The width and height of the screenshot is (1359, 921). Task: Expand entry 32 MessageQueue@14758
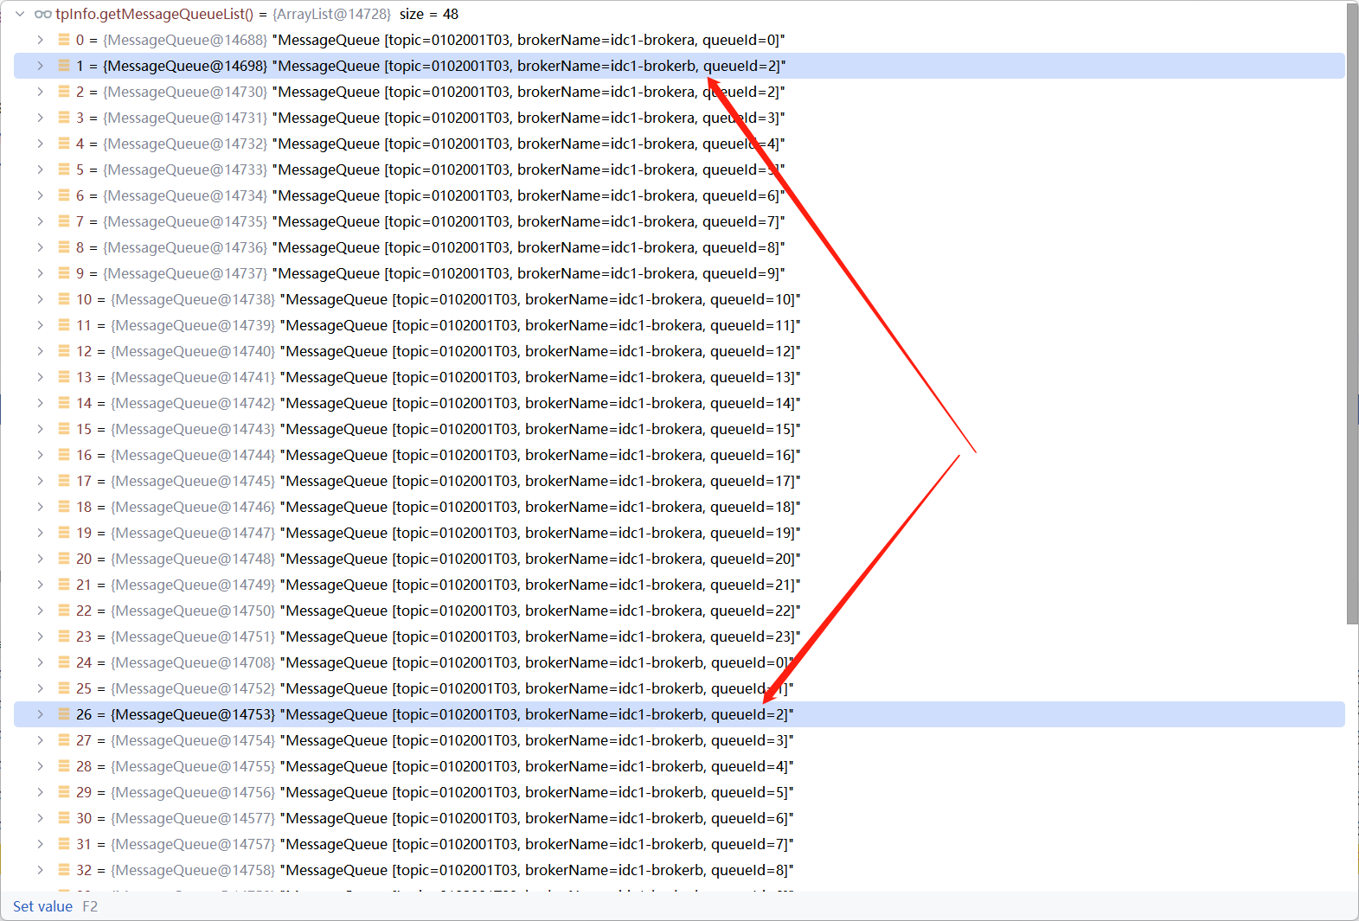pos(40,870)
